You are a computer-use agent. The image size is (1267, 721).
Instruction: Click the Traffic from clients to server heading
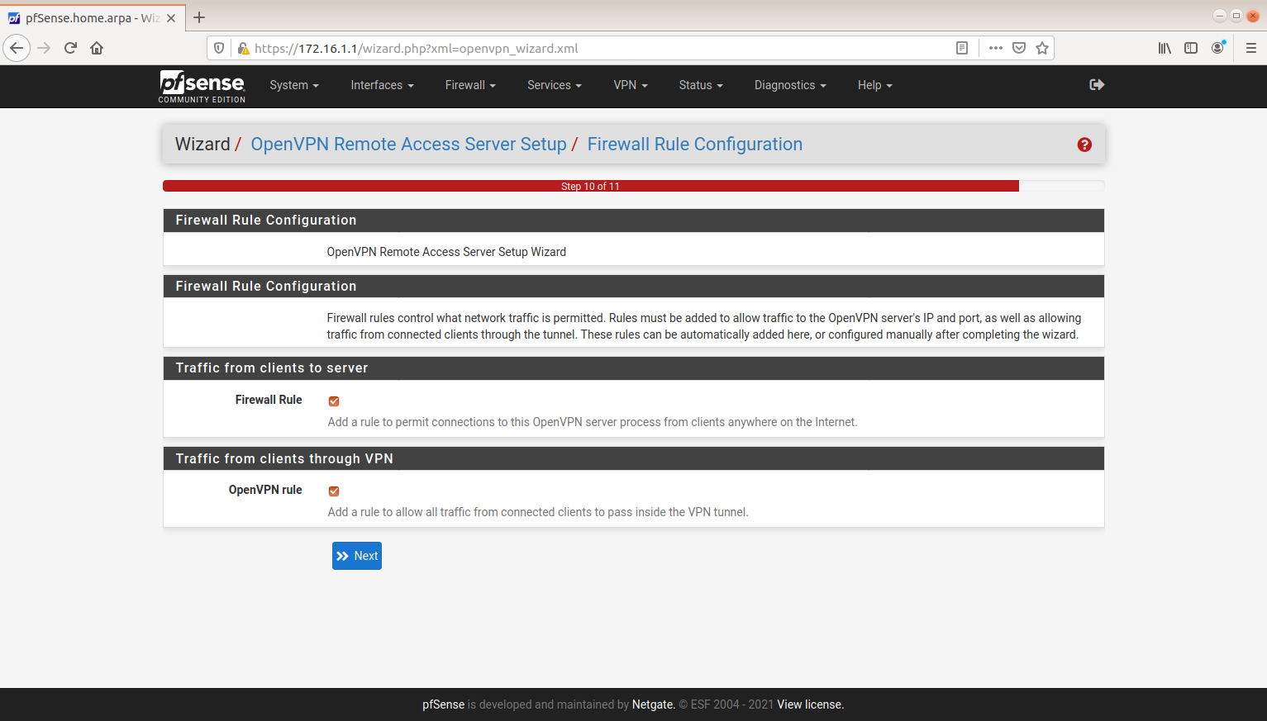[272, 368]
